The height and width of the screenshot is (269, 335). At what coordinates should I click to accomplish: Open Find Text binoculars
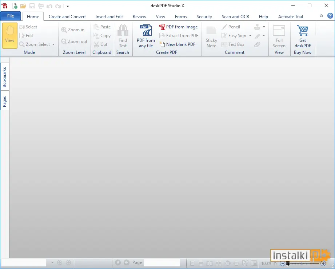pyautogui.click(x=123, y=36)
